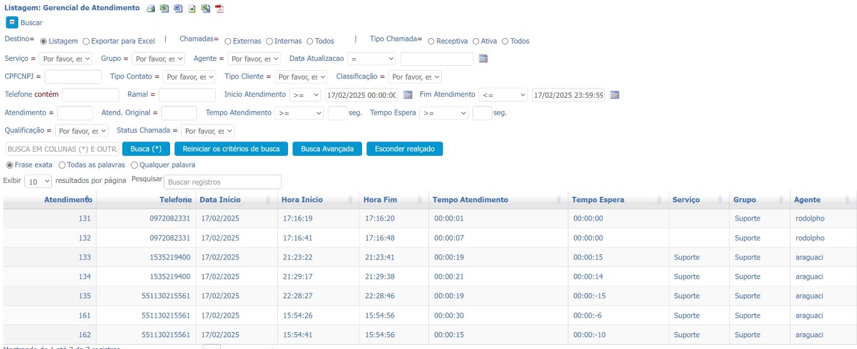Select Receptiva call type
Screen dimensions: 857x349
(431, 41)
